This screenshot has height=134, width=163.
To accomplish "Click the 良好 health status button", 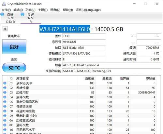I will 14,47.
